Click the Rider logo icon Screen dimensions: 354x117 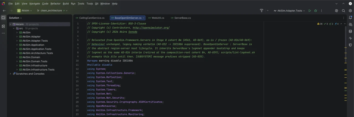coord(3,4)
